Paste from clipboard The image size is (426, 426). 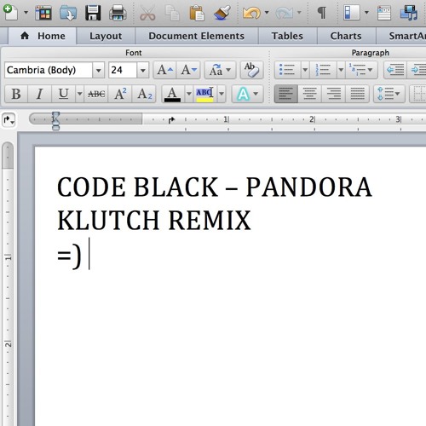(x=197, y=13)
